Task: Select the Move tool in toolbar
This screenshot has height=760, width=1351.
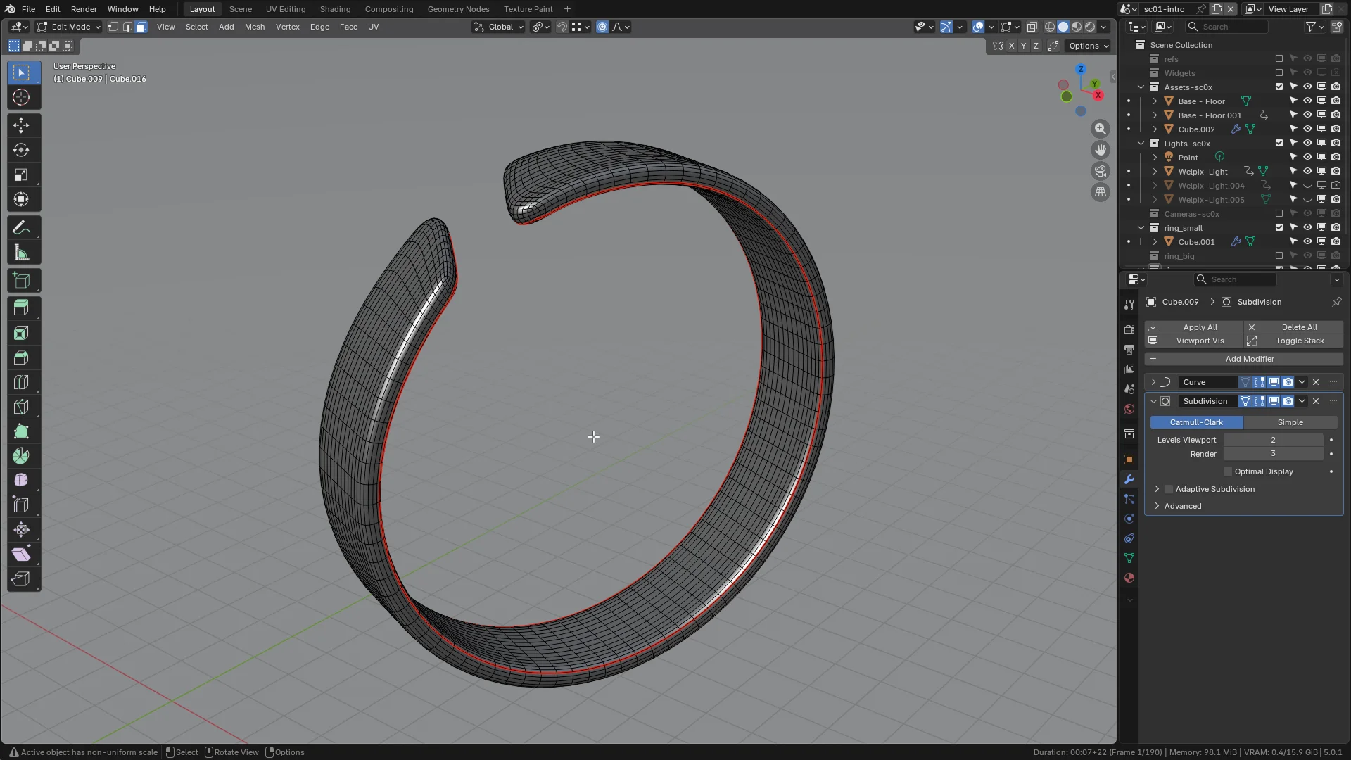Action: pyautogui.click(x=21, y=125)
